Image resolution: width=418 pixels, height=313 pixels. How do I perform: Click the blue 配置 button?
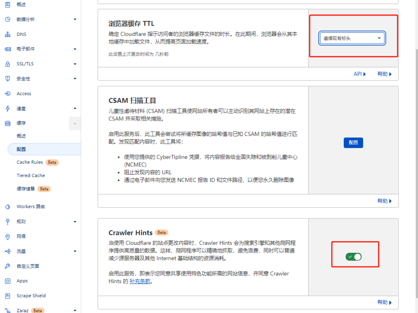click(x=353, y=142)
